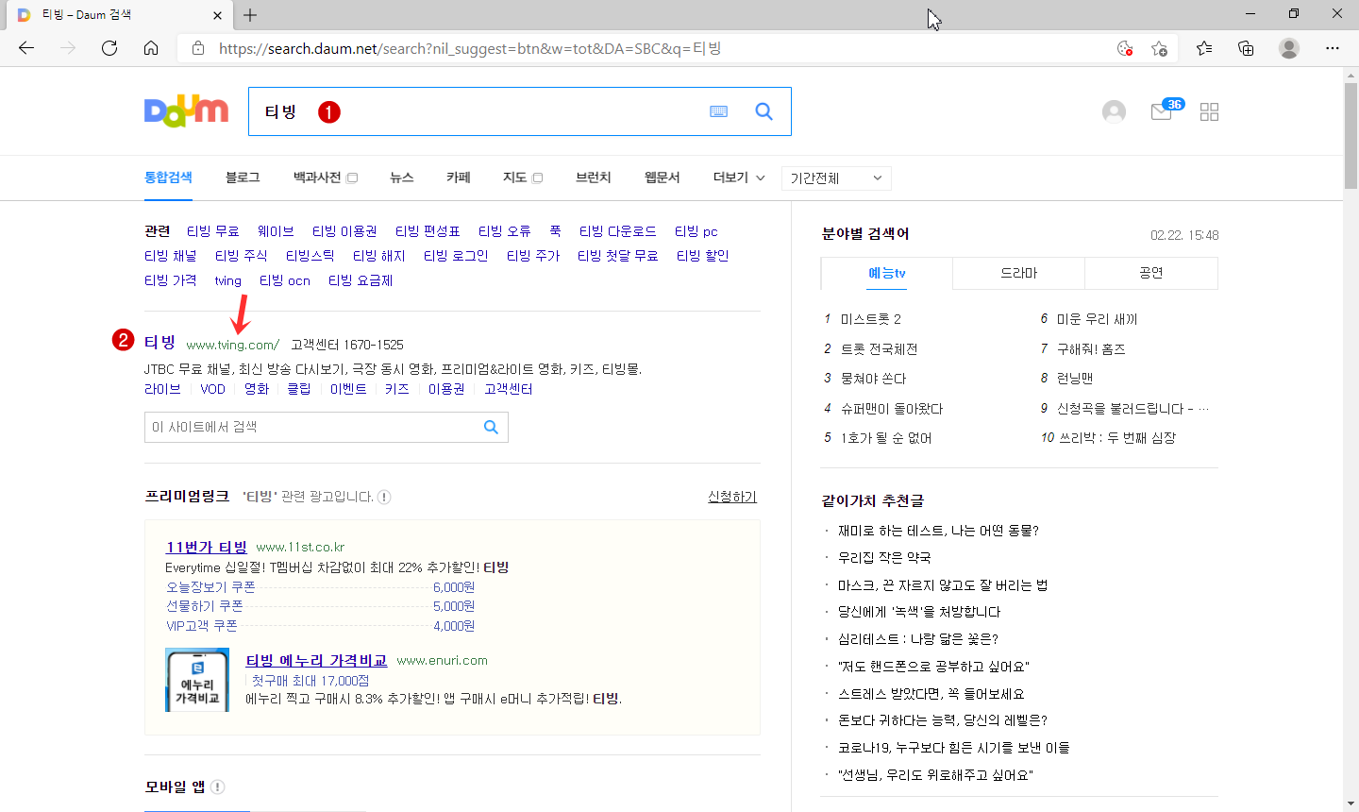1359x812 pixels.
Task: Open the virtual keyboard icon in search box
Action: click(x=719, y=111)
